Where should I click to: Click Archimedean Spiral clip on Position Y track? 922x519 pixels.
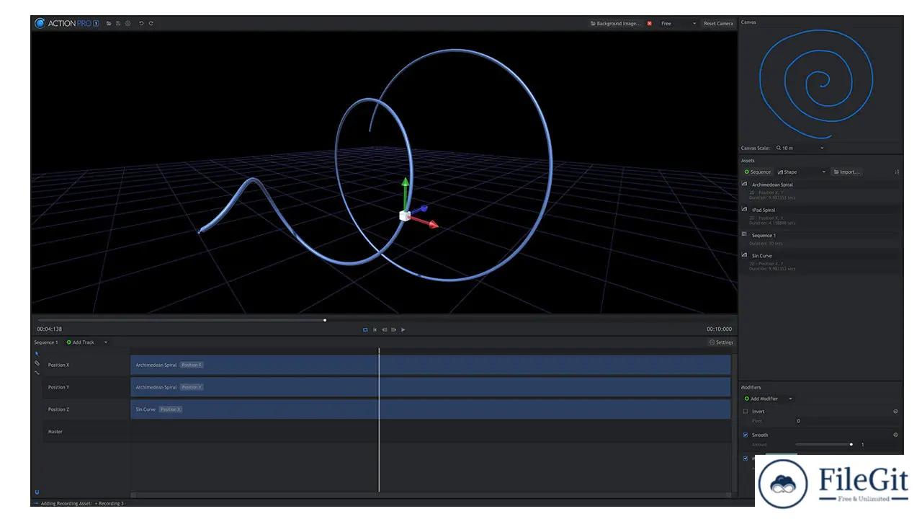click(431, 387)
